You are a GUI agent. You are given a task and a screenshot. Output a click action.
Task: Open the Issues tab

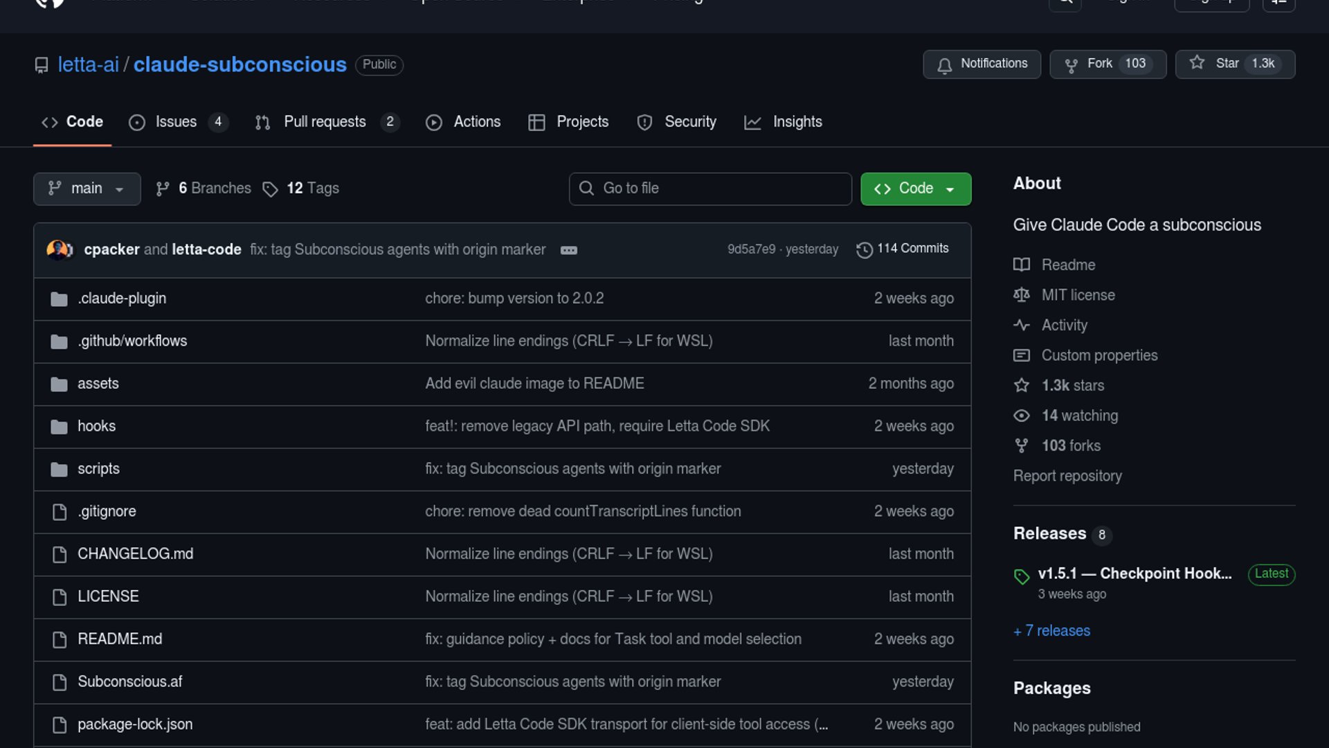click(176, 122)
